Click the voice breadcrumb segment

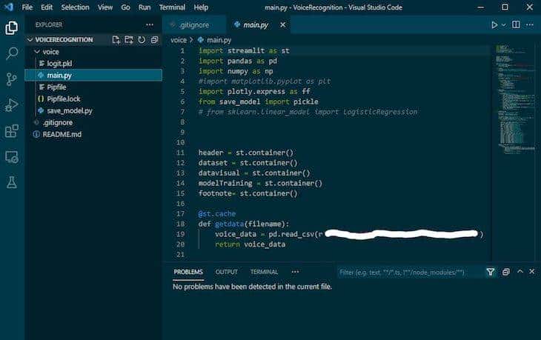coord(179,40)
